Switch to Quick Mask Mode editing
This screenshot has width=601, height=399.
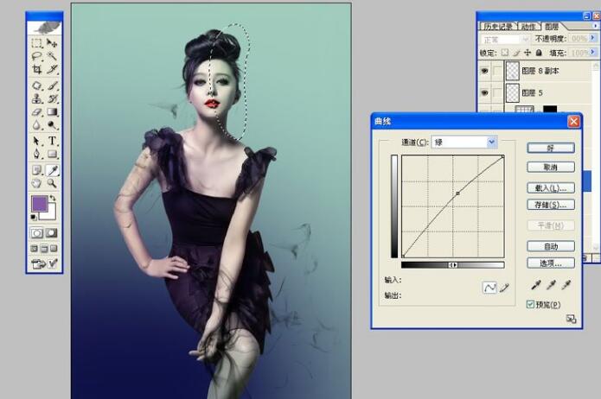pyautogui.click(x=52, y=233)
